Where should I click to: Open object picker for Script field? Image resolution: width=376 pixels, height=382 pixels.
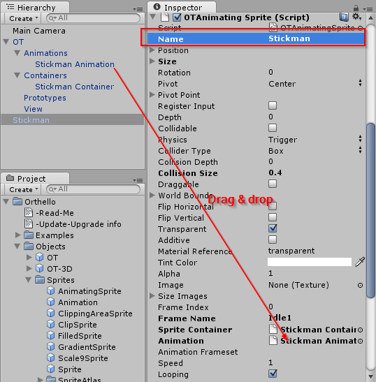pos(360,28)
